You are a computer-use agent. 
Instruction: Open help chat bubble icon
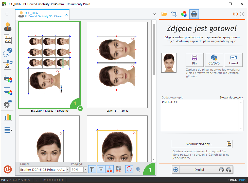tap(8, 53)
